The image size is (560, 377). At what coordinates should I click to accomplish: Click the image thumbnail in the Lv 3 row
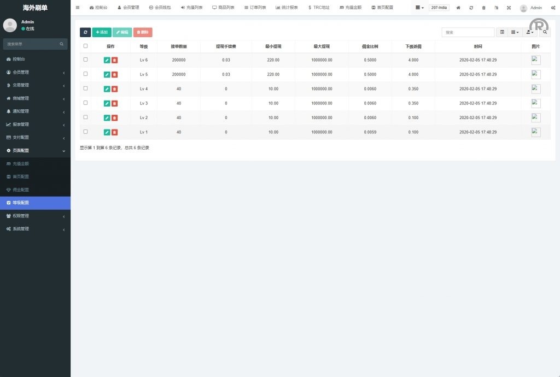tap(536, 103)
